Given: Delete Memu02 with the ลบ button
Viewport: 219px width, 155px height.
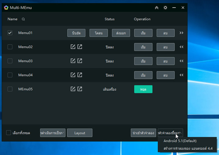Looking at the screenshot, I should [165, 47].
